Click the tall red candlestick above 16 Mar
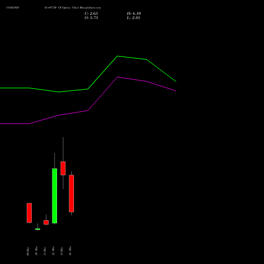This screenshot has width=264, height=264. [x=71, y=193]
